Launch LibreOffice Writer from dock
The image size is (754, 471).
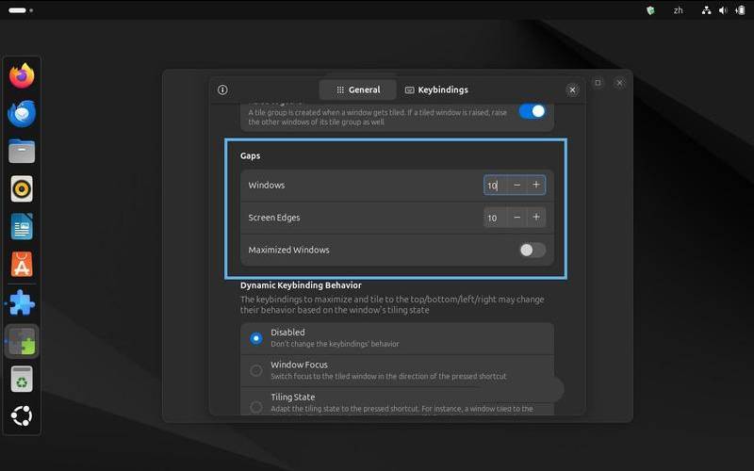(22, 226)
